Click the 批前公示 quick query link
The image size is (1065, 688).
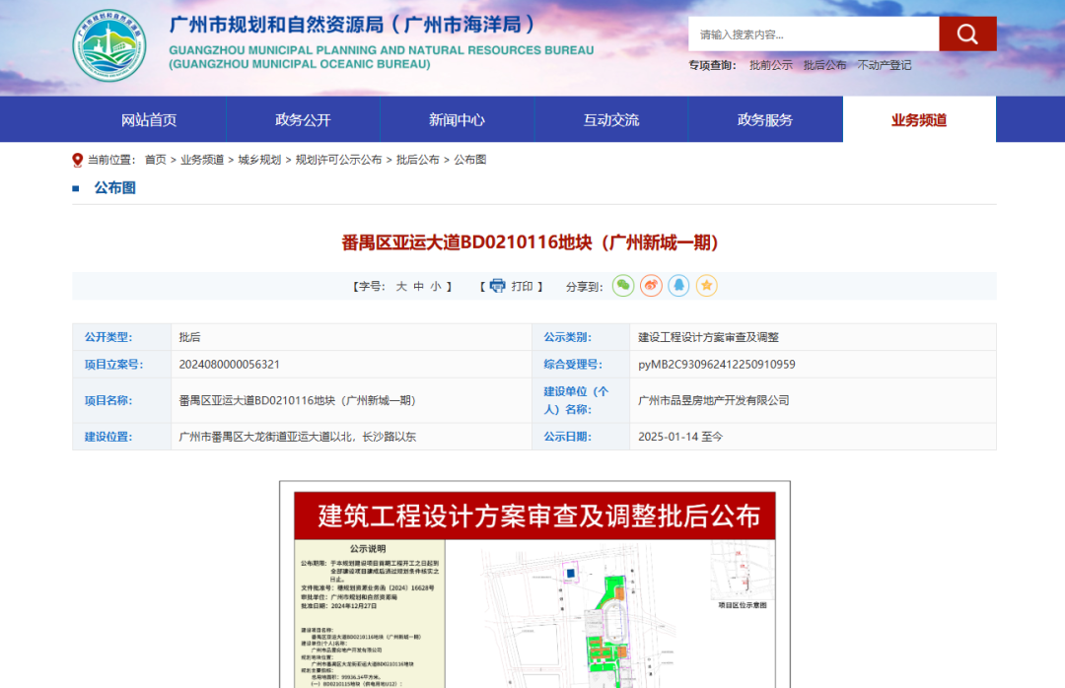[x=771, y=65]
